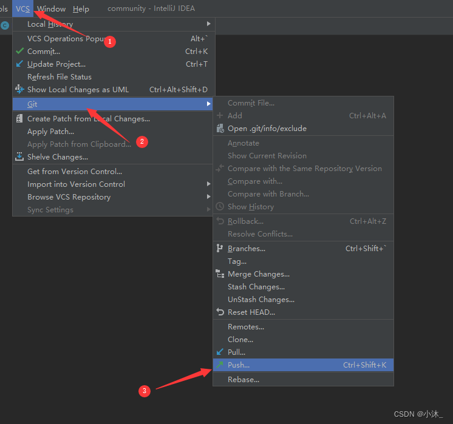Click the Shelve Changes download icon

(x=19, y=156)
